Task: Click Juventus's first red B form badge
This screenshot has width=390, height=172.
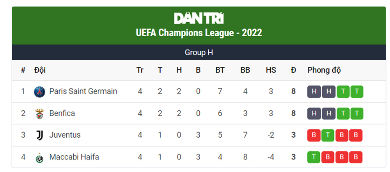Action: click(314, 135)
